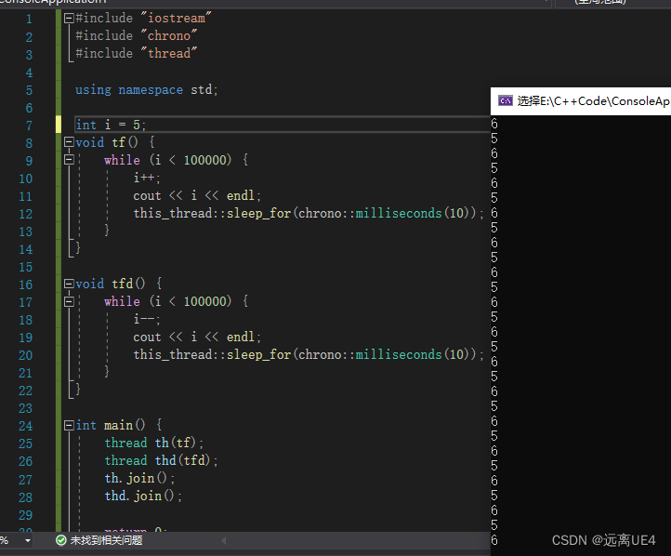The image size is (671, 556).
Task: Click the sleep_for call on line 12
Action: point(309,213)
